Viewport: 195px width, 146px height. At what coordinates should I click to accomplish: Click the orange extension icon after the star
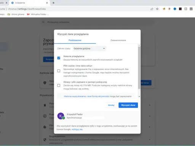pyautogui.click(x=164, y=9)
